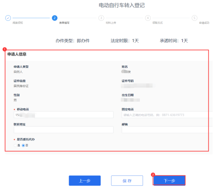
Task: Focus the 联系地址 text box
Action: [64, 130]
